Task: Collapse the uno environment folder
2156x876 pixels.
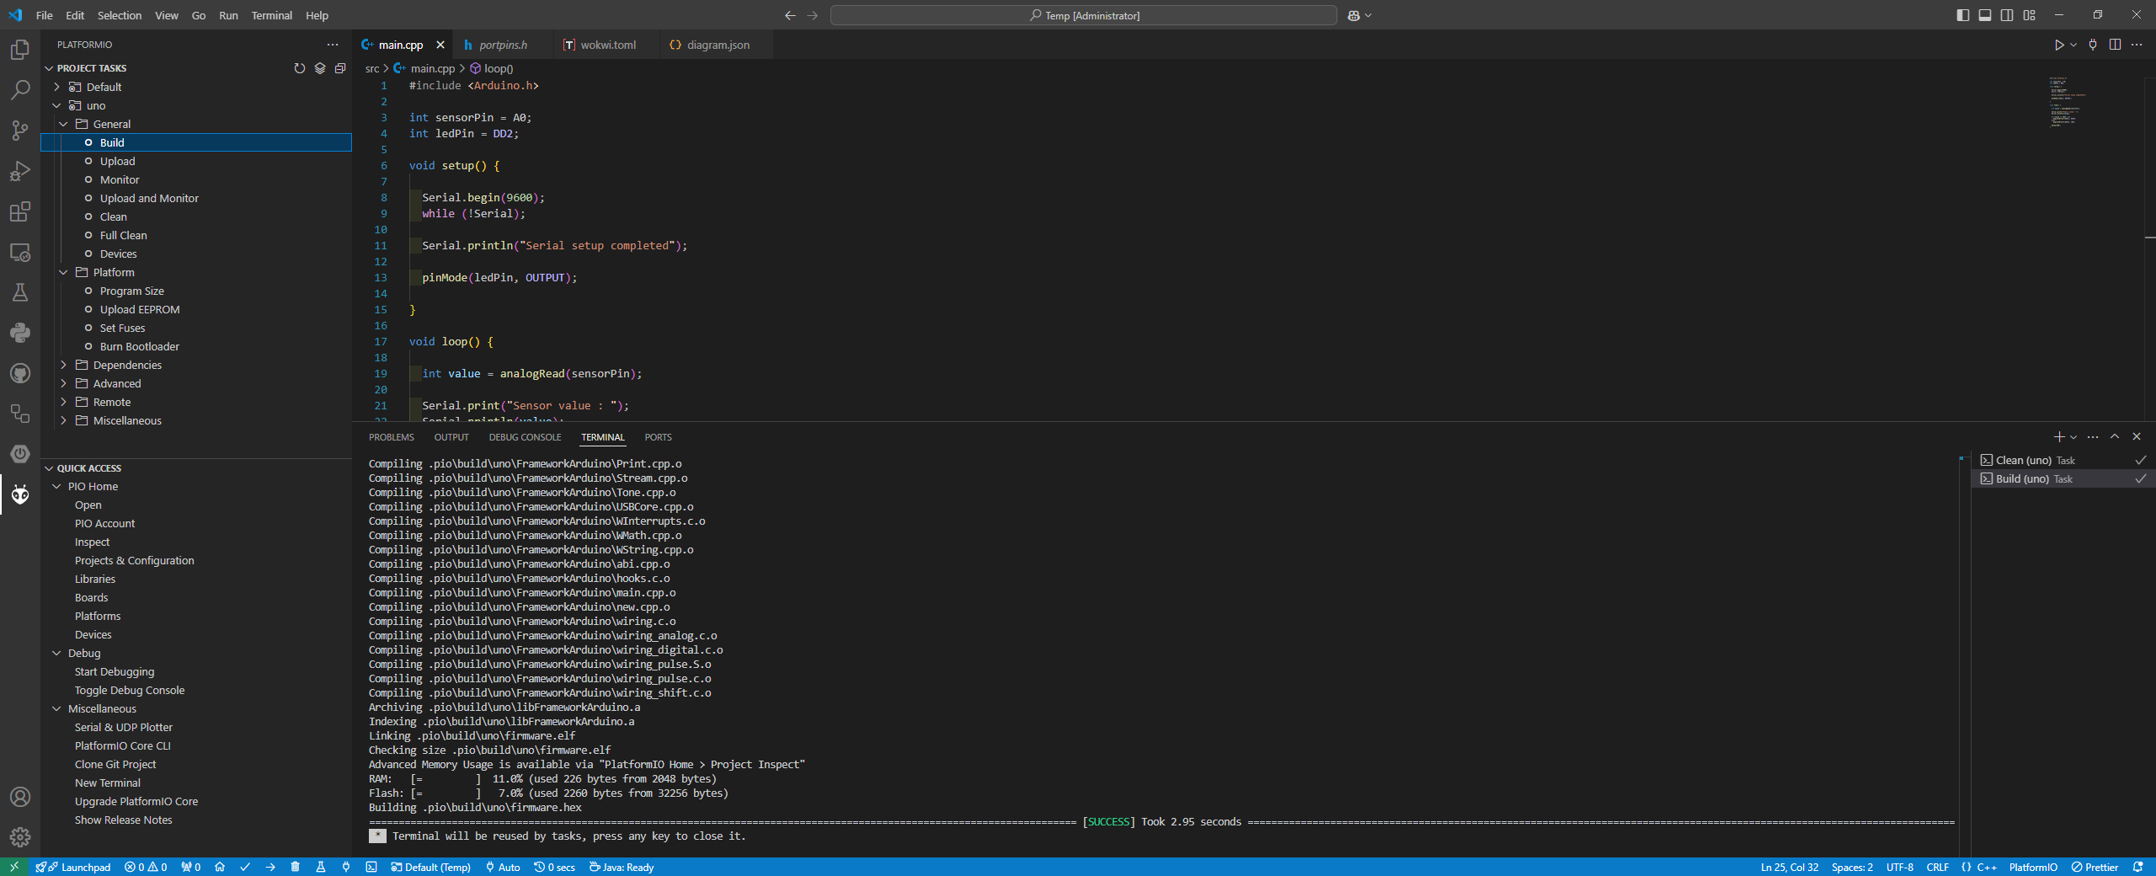Action: point(56,105)
